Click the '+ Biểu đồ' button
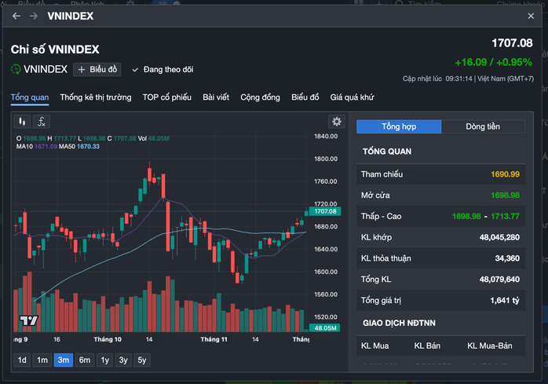 [97, 69]
